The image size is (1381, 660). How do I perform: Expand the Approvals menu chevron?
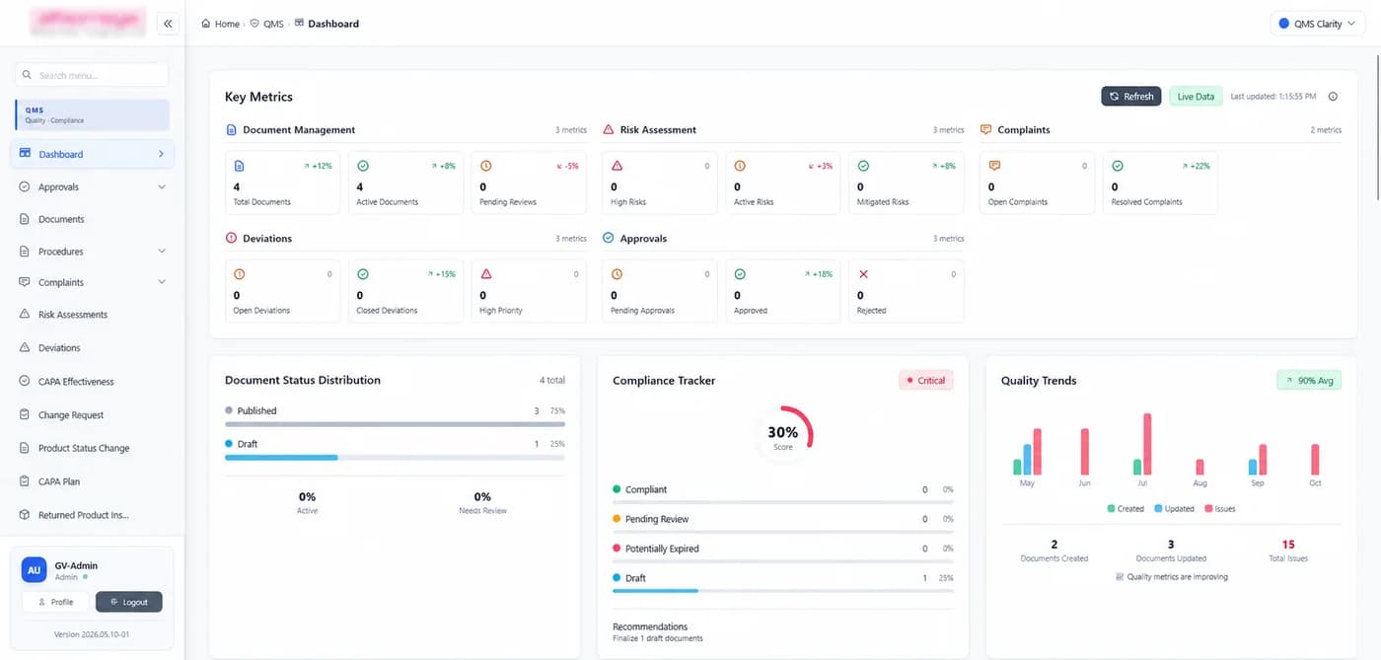(x=162, y=186)
